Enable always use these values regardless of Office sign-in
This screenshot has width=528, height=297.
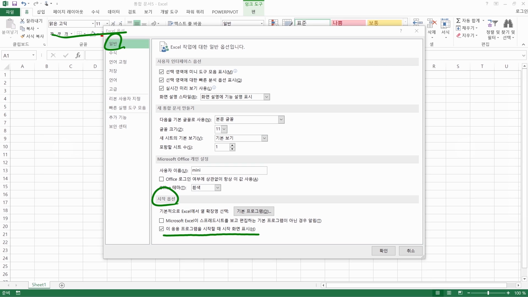(x=161, y=179)
